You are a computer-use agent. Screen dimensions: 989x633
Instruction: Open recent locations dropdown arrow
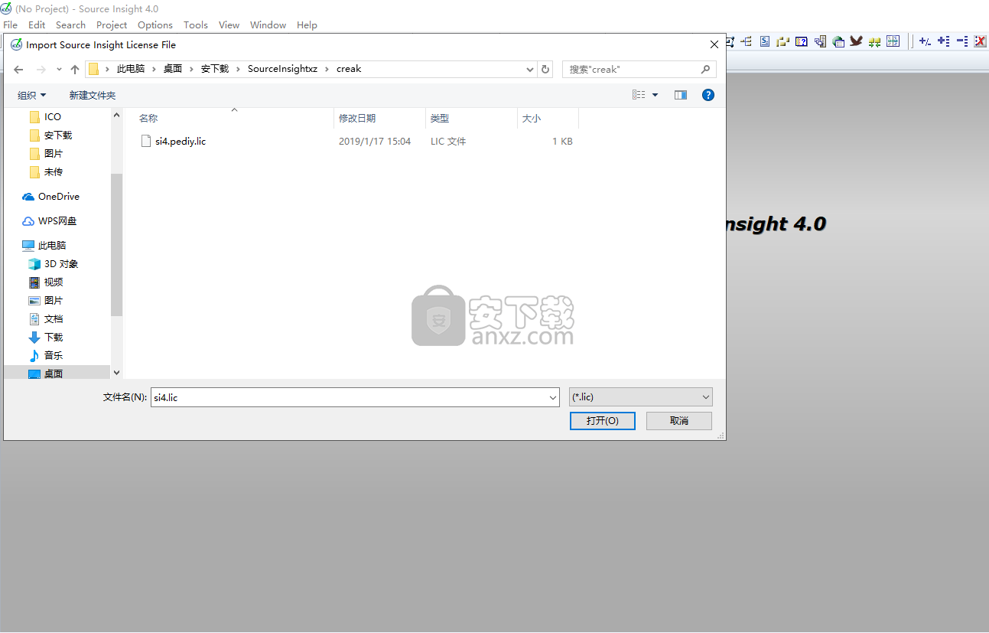click(x=59, y=69)
